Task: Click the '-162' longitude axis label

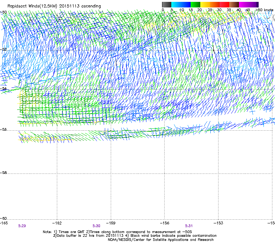Action: click(57, 223)
